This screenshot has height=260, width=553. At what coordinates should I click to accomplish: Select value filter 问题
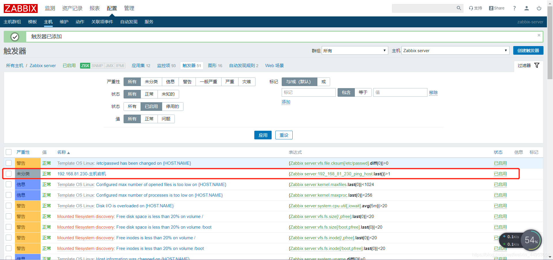tap(166, 119)
